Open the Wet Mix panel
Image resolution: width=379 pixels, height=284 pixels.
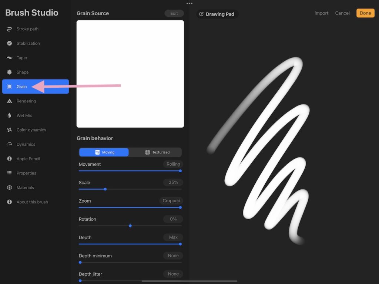pyautogui.click(x=10, y=115)
